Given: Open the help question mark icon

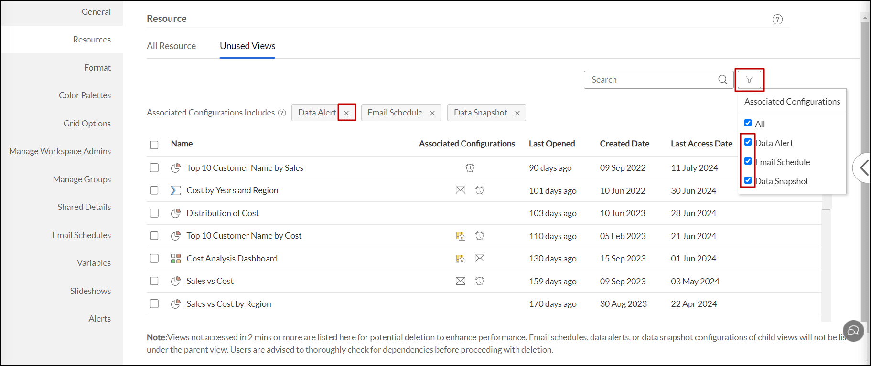Looking at the screenshot, I should pyautogui.click(x=777, y=20).
